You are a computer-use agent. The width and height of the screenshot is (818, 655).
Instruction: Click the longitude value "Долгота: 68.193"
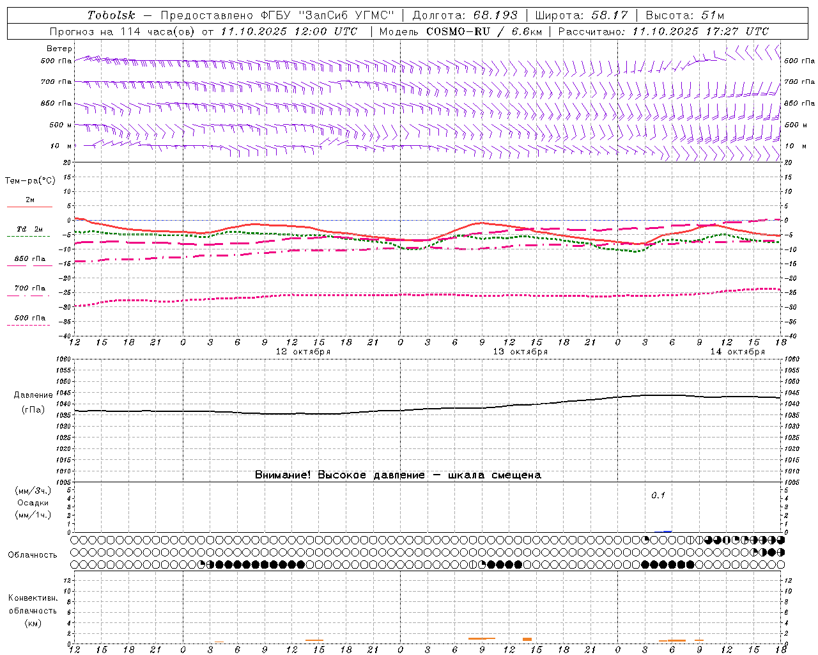click(465, 15)
